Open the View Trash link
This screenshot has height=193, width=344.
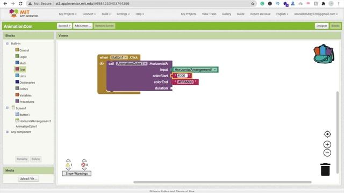point(209,14)
